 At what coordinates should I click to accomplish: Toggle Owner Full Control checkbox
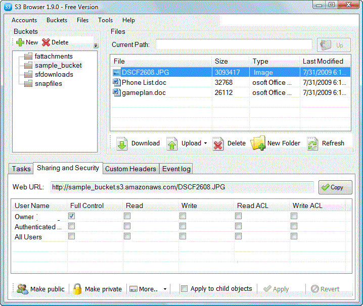(x=72, y=216)
